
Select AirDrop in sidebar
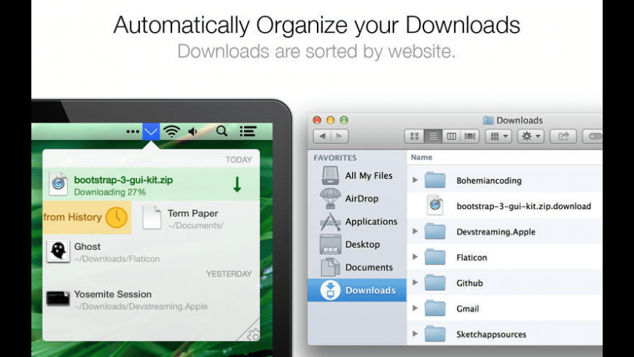click(x=357, y=198)
